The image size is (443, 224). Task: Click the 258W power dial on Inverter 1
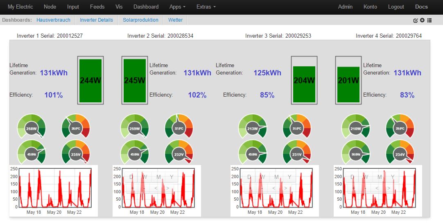pos(32,129)
